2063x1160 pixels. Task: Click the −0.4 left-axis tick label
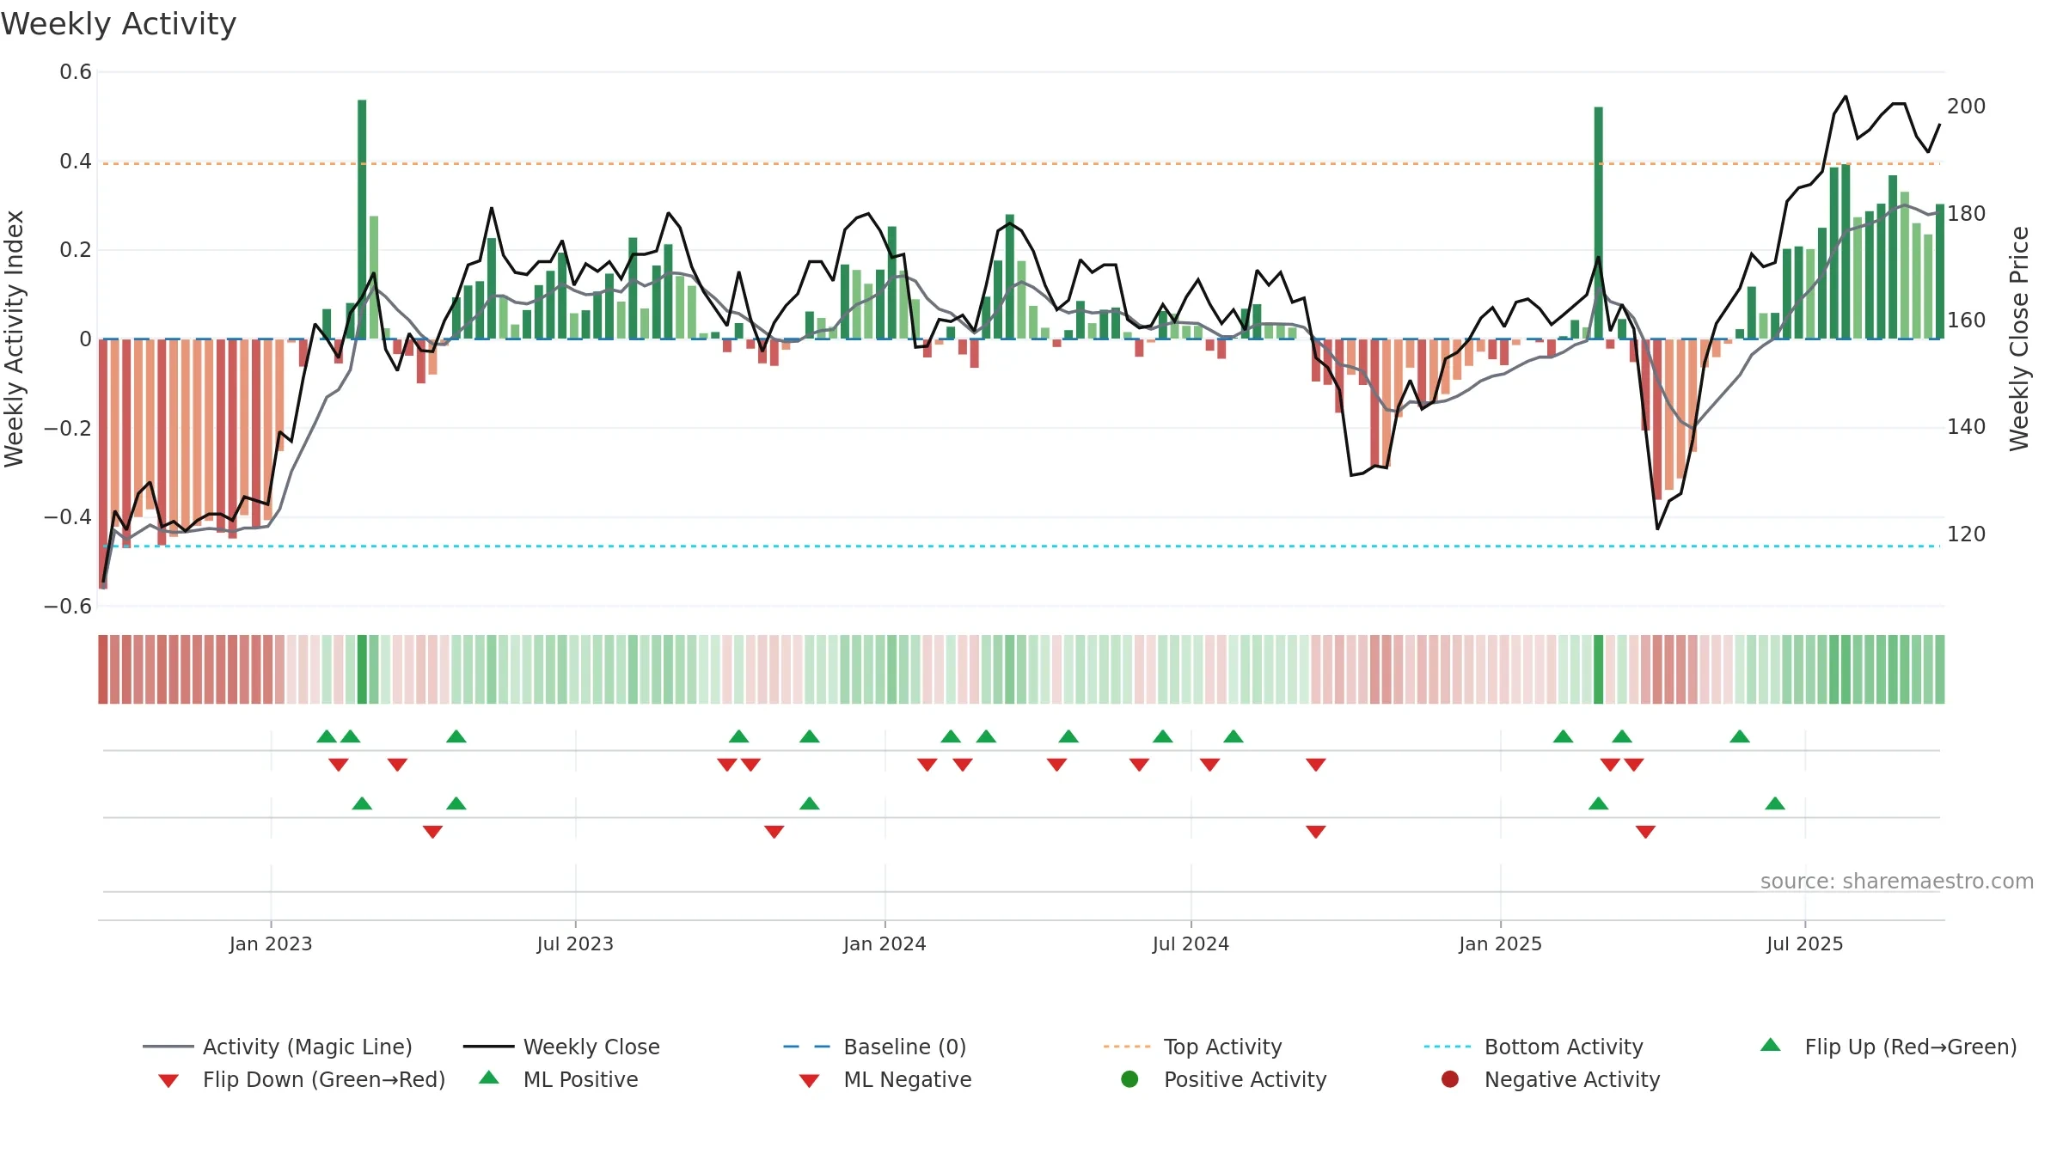click(x=68, y=517)
